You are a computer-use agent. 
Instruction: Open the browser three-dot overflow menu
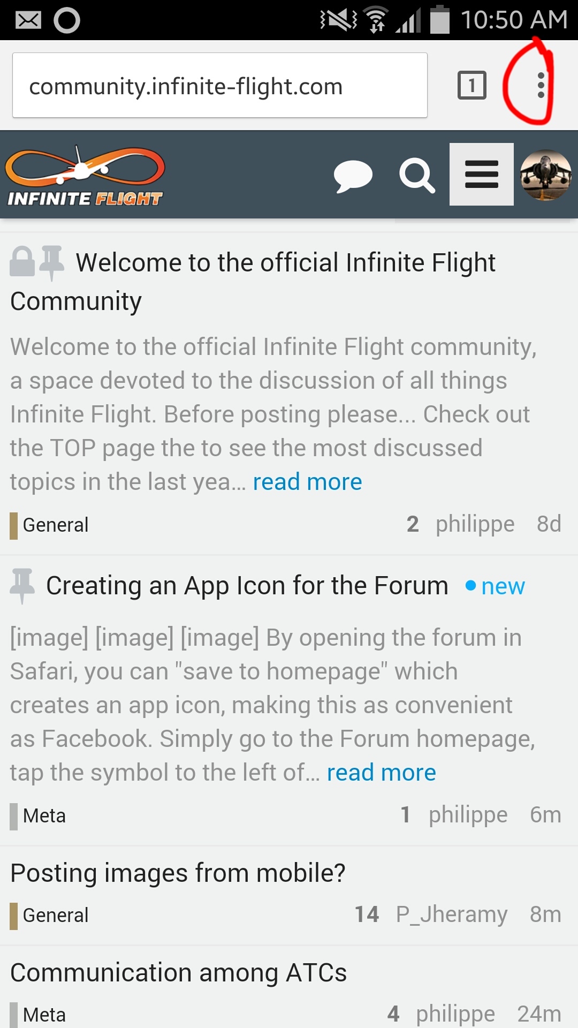tap(541, 86)
